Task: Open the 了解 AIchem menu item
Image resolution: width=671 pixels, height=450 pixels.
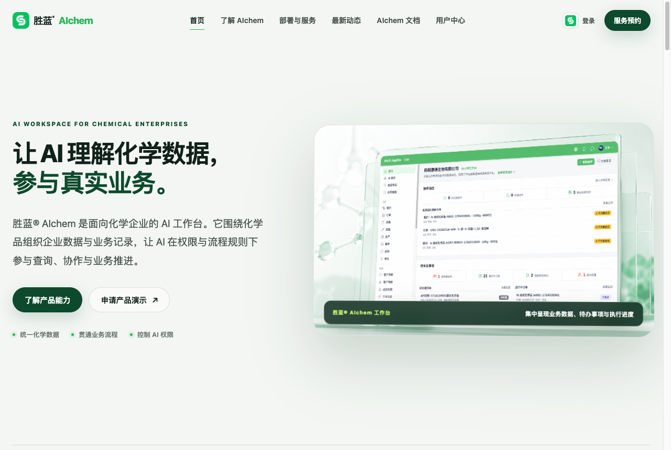Action: pyautogui.click(x=242, y=20)
